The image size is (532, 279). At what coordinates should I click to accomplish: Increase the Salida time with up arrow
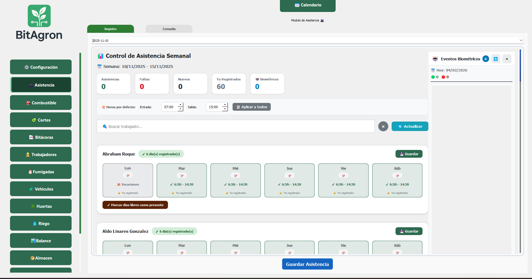[225, 105]
